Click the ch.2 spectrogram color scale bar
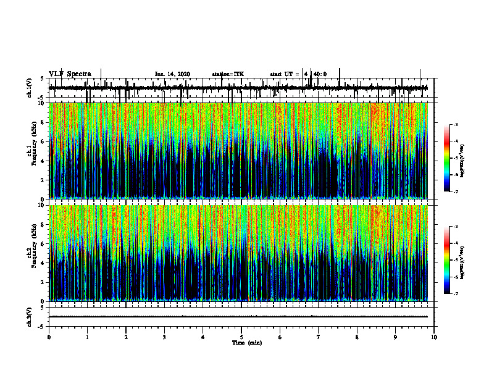 tap(447, 260)
